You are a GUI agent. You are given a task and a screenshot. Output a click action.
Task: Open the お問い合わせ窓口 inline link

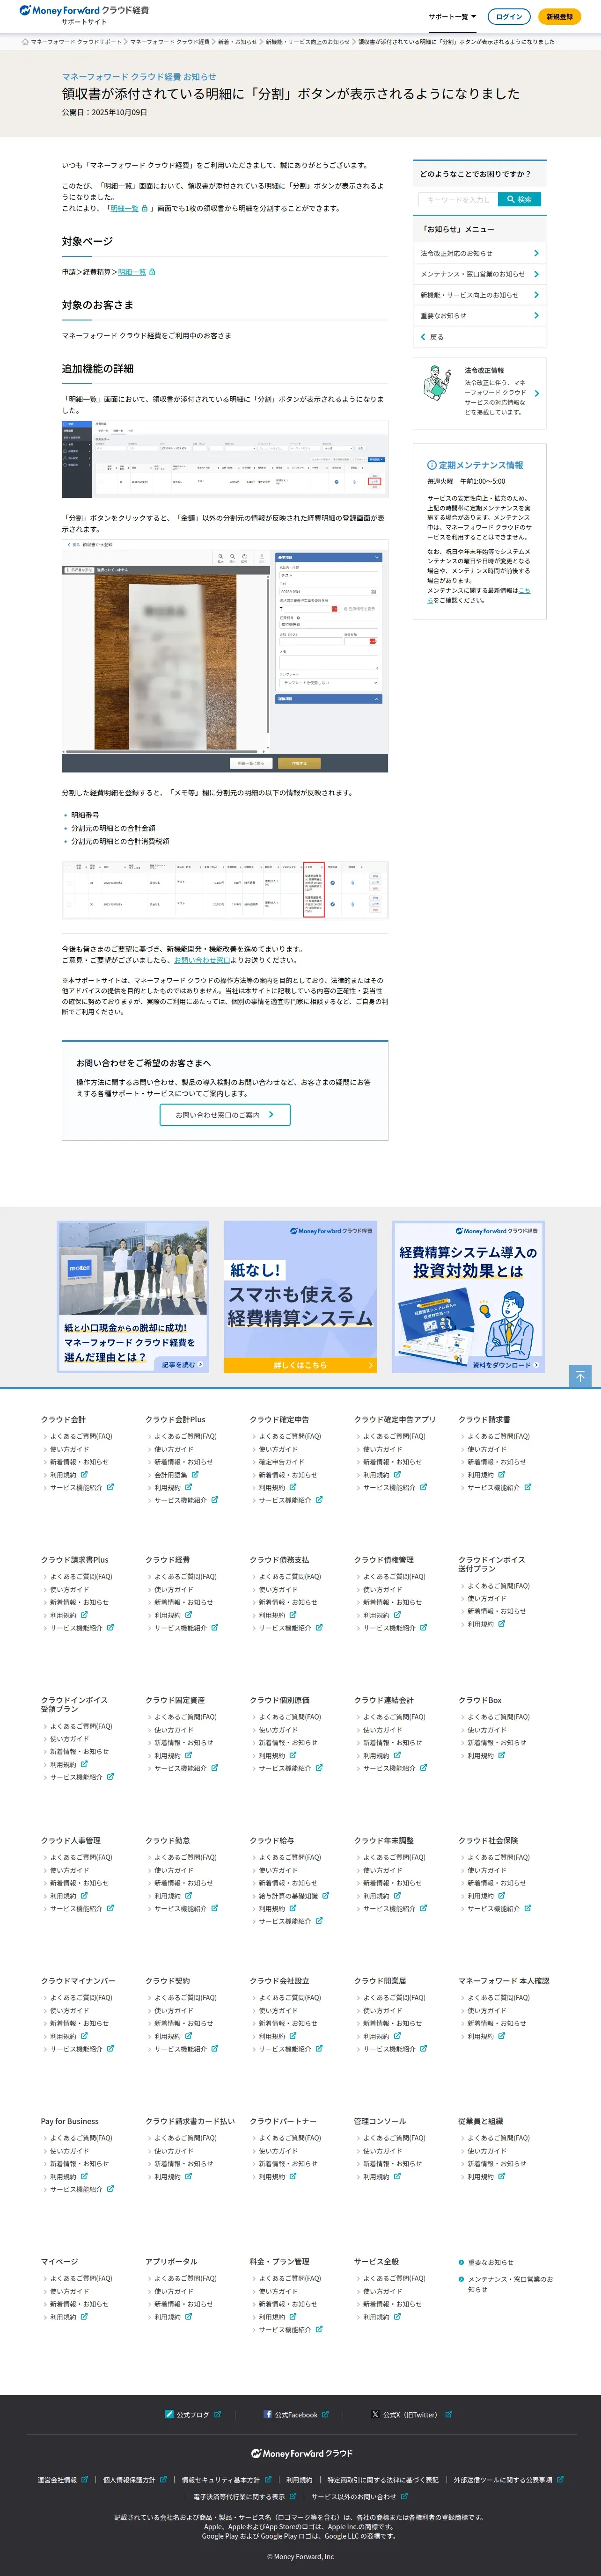pyautogui.click(x=202, y=960)
